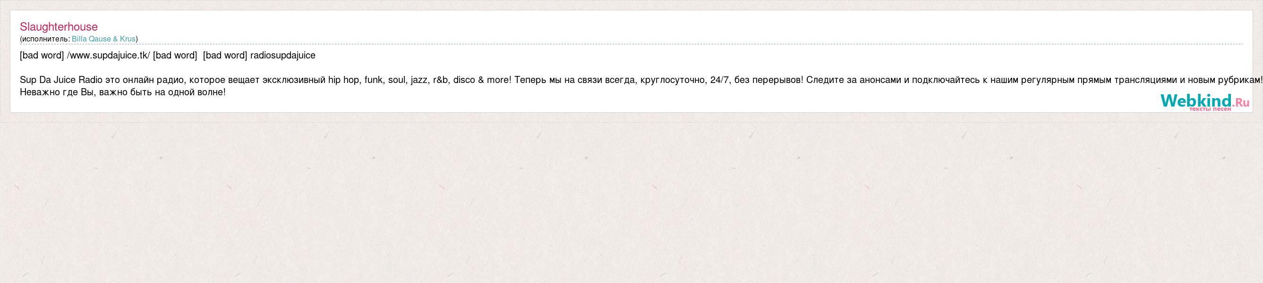Click the first [bad word] placeholder
The image size is (1263, 283).
click(42, 55)
